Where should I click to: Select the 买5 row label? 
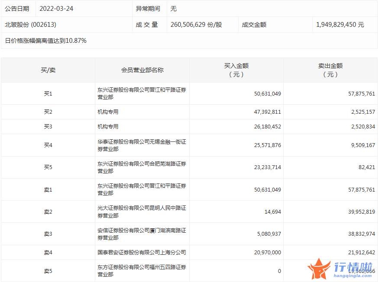tap(48, 167)
